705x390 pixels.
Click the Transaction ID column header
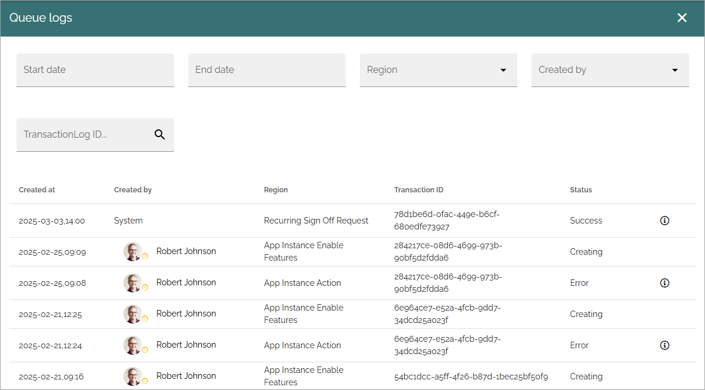419,190
